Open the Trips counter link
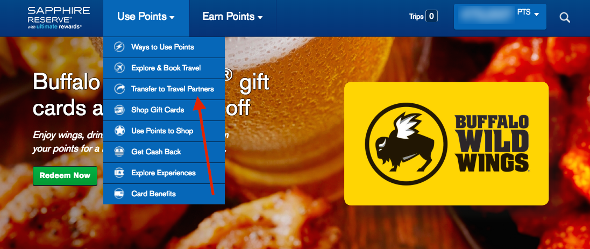The height and width of the screenshot is (249, 590). [x=423, y=16]
